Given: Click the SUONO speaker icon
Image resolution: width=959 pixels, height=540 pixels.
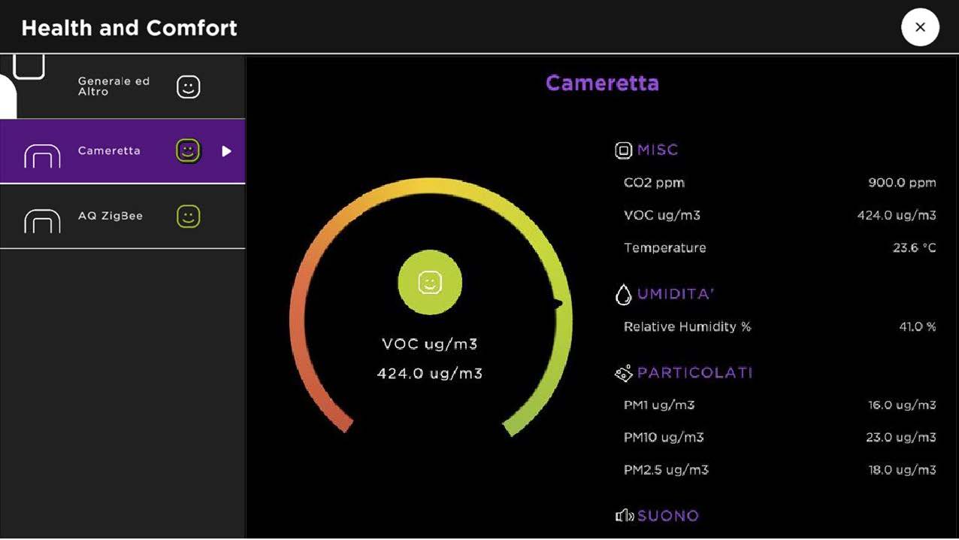Looking at the screenshot, I should (x=625, y=516).
